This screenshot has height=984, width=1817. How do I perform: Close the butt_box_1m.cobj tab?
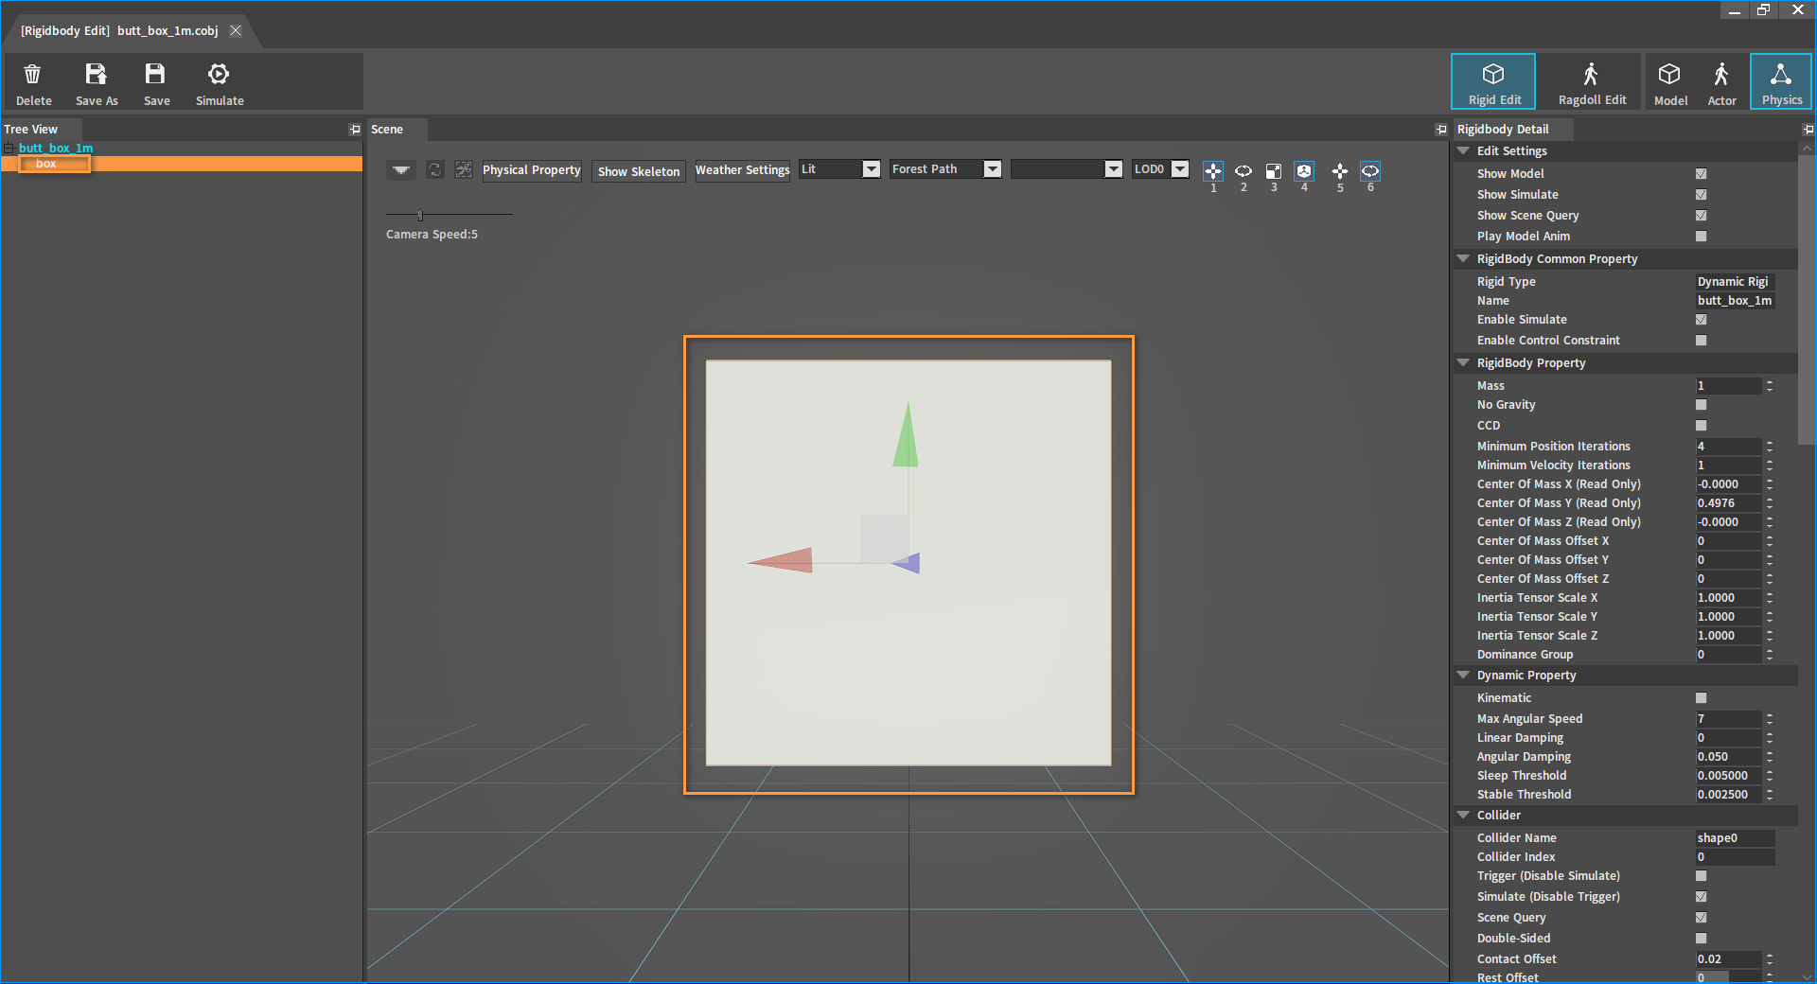pyautogui.click(x=236, y=31)
